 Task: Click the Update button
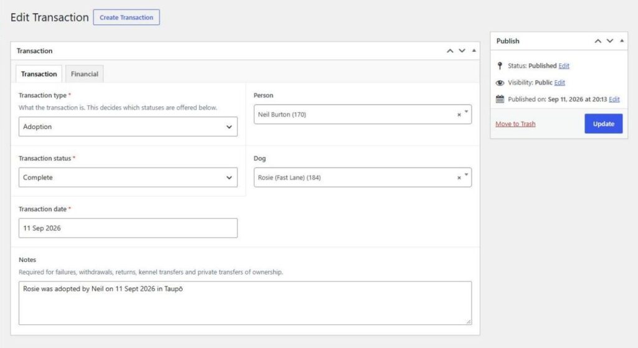(603, 124)
